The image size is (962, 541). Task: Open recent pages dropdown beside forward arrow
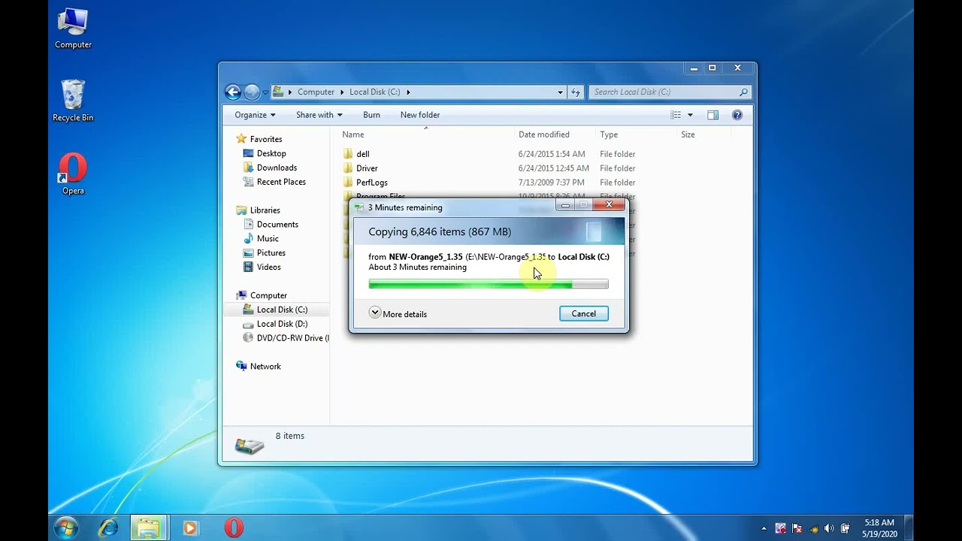click(265, 92)
